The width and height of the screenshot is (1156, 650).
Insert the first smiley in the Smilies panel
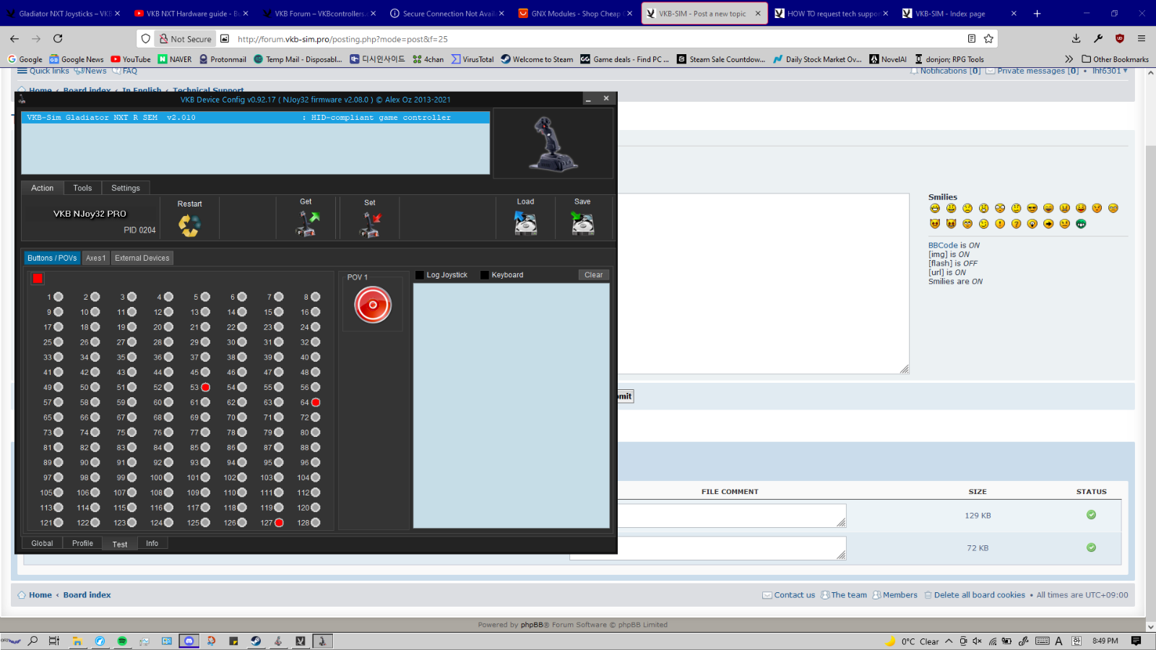click(x=935, y=208)
